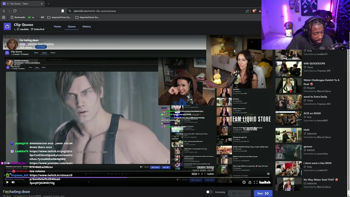Click Submitted by mono2fun under gooner

(316, 154)
